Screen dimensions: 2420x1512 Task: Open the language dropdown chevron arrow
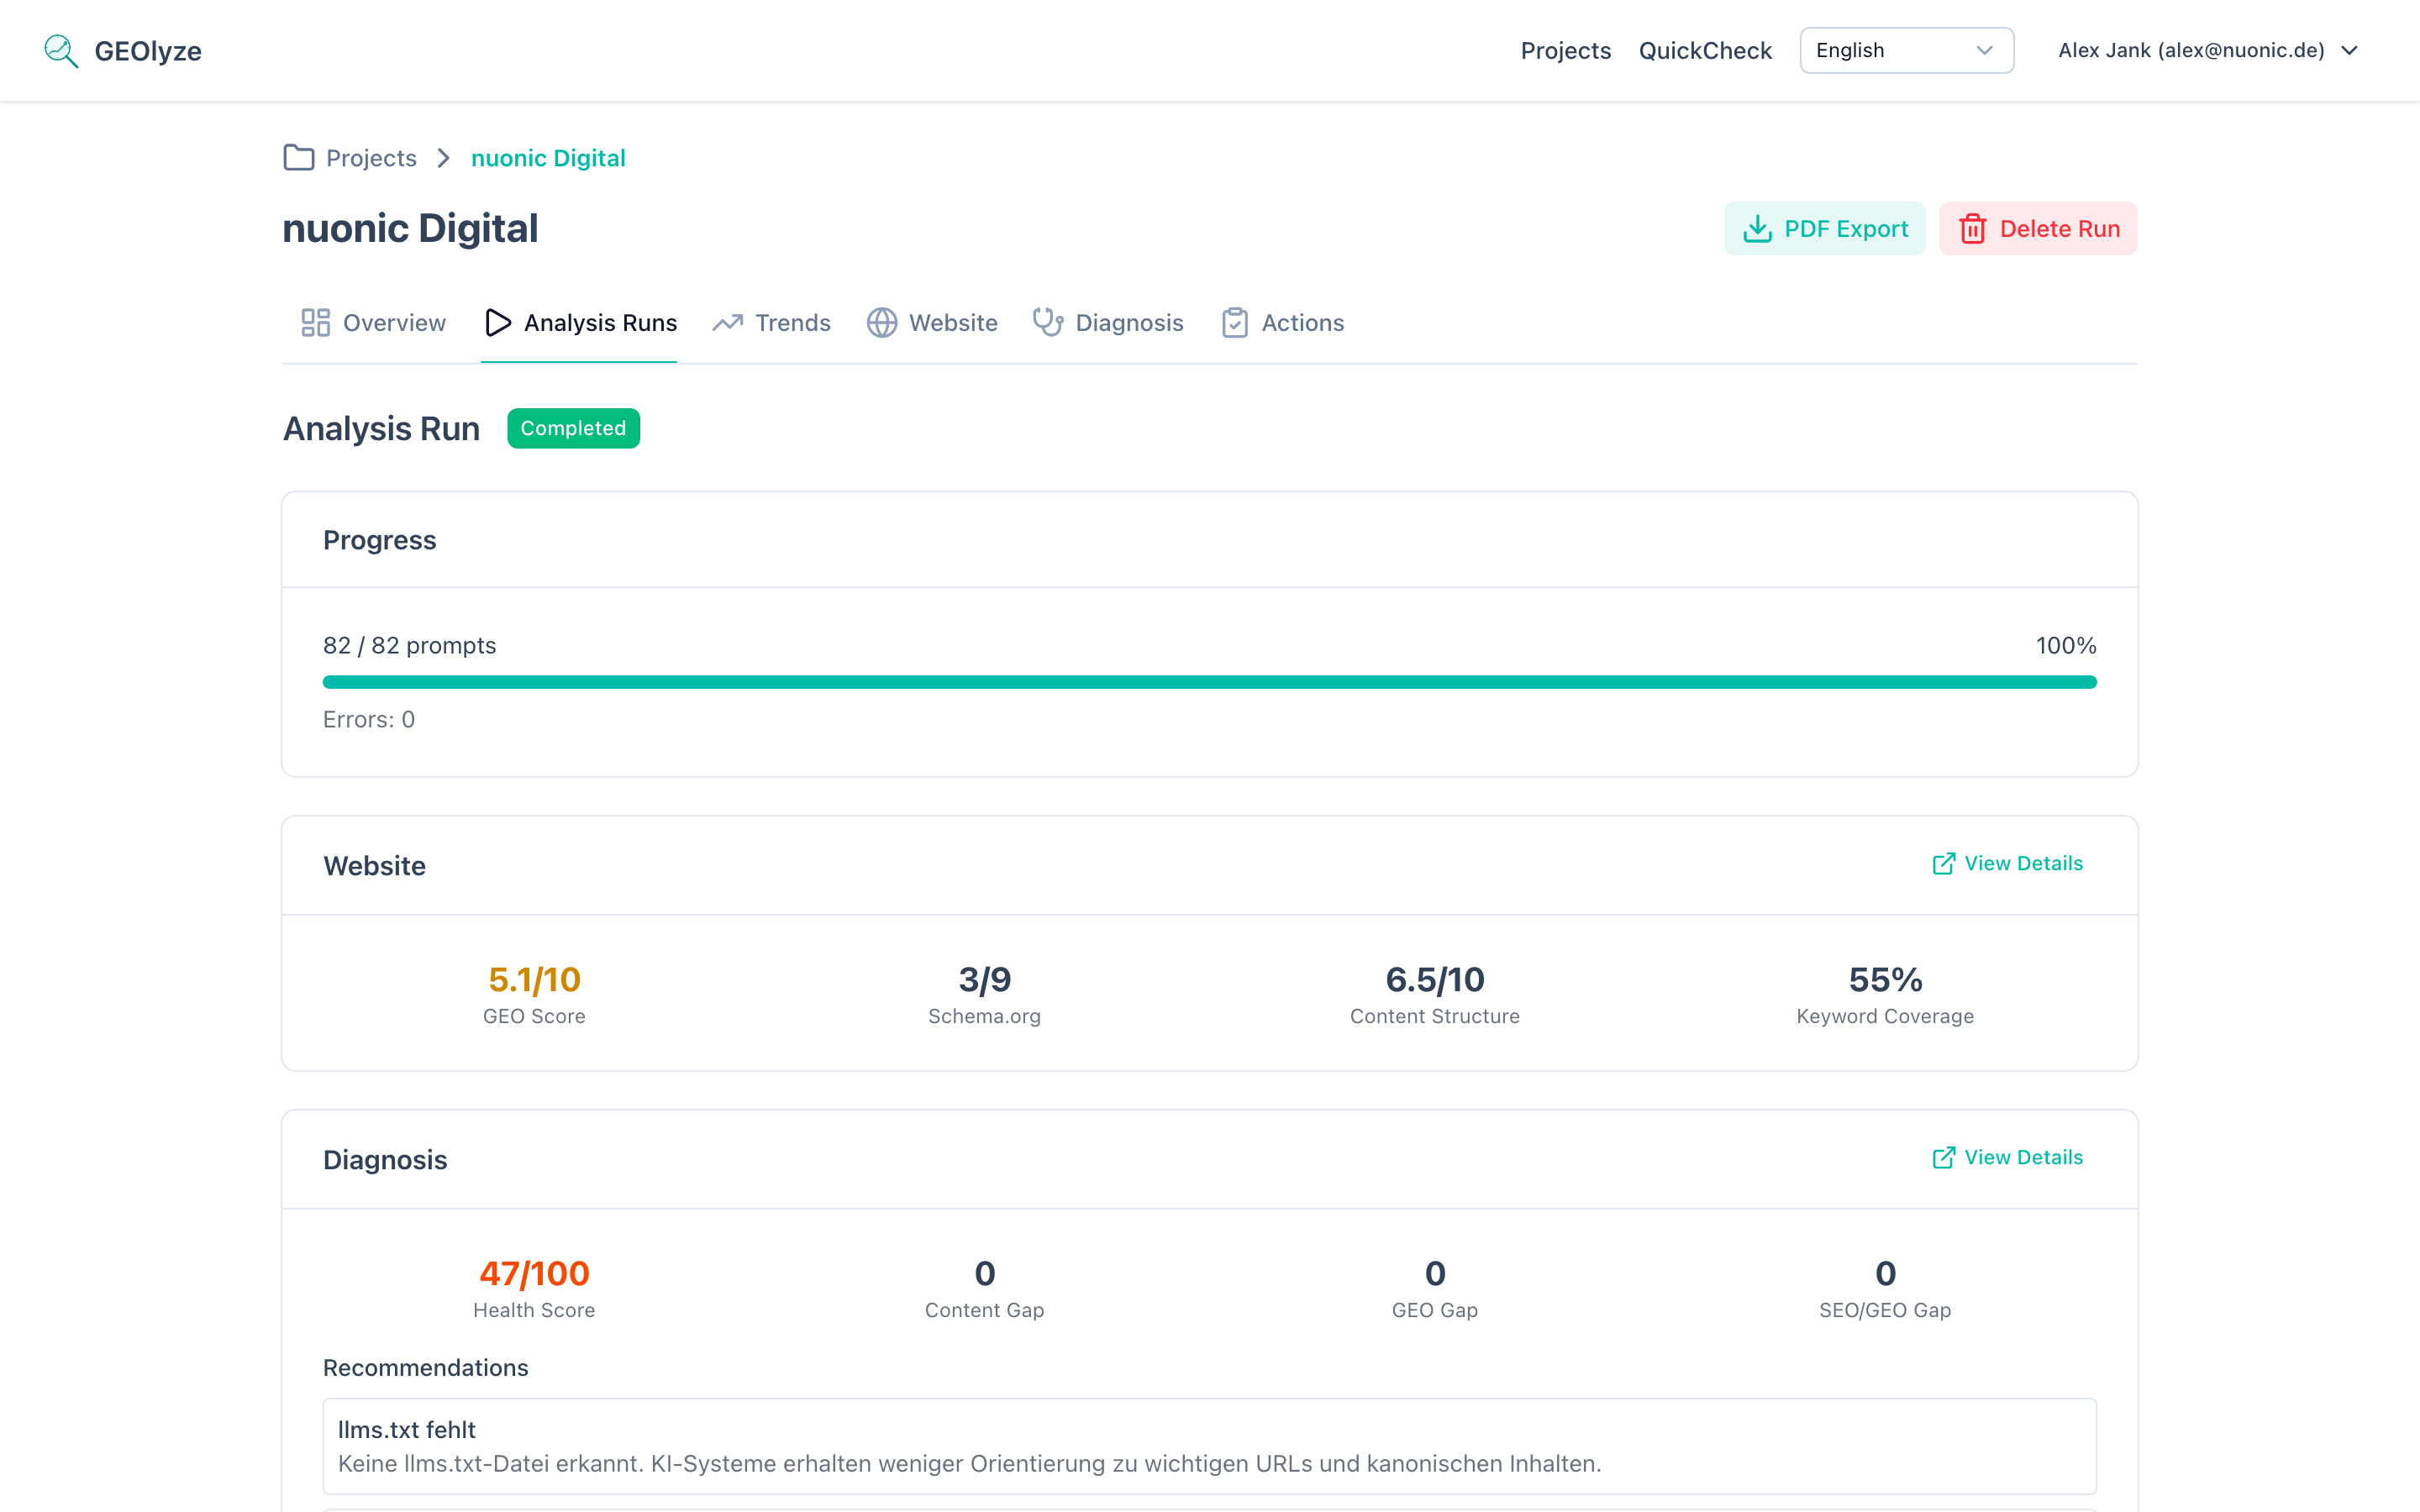coord(1986,50)
